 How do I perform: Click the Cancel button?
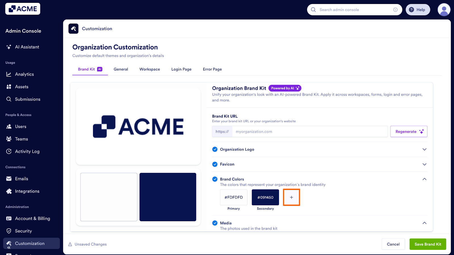point(393,244)
